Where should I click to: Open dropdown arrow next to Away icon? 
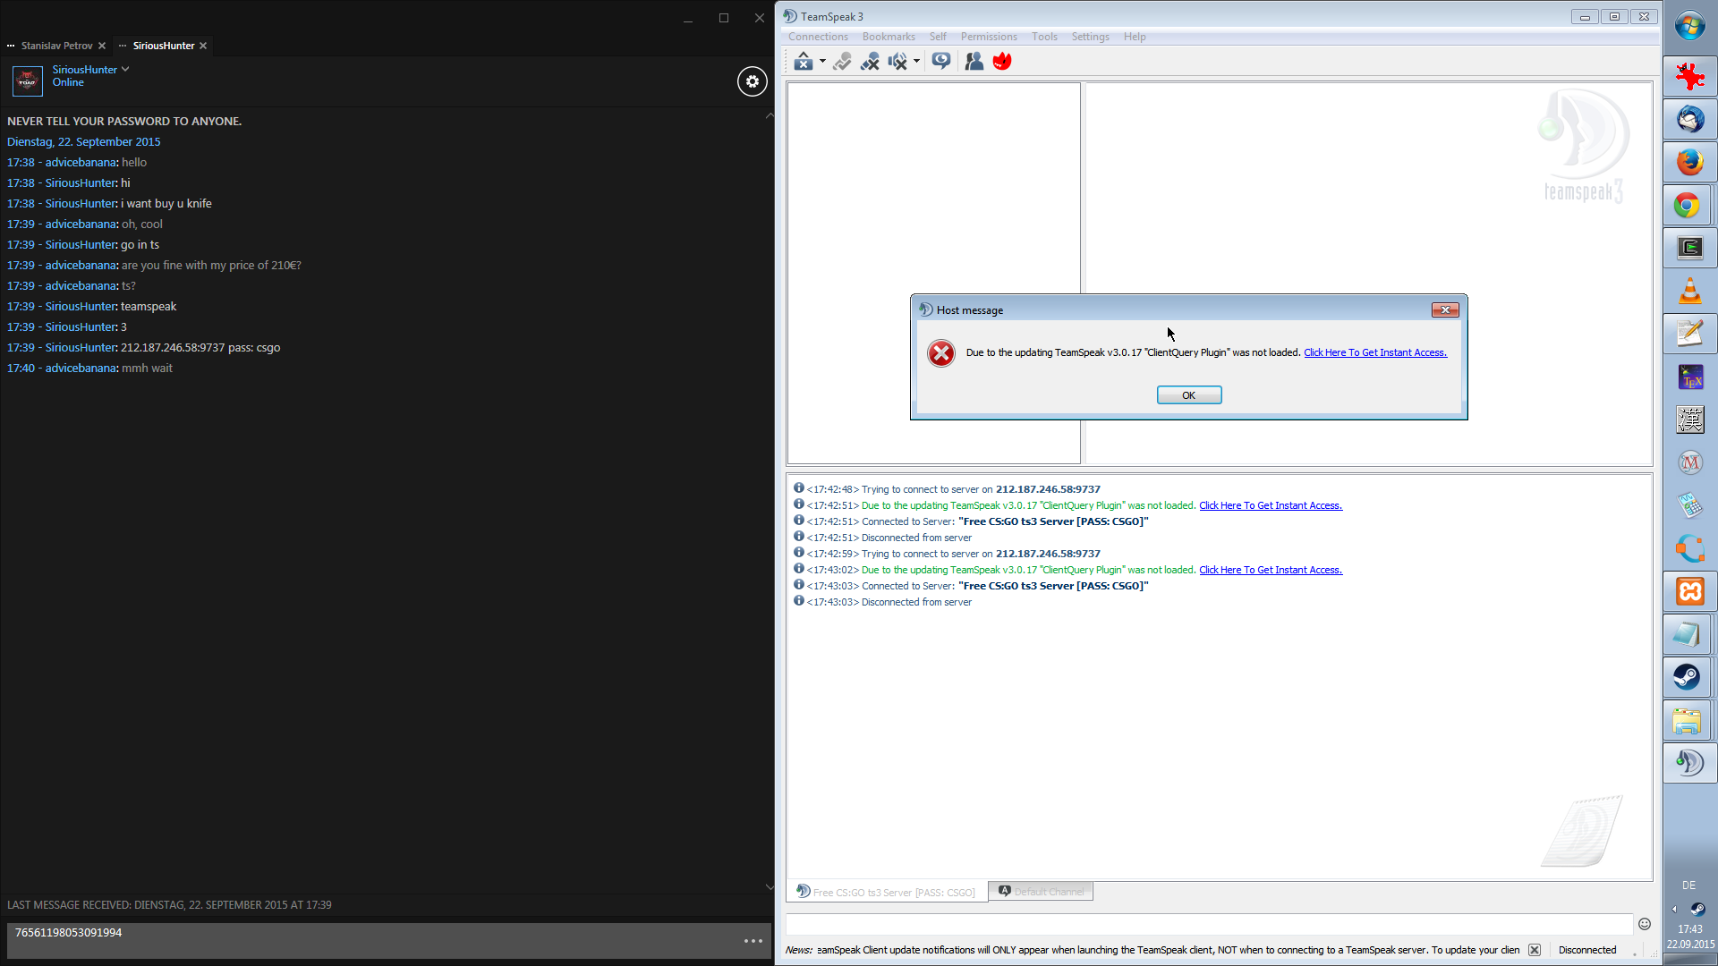click(822, 61)
